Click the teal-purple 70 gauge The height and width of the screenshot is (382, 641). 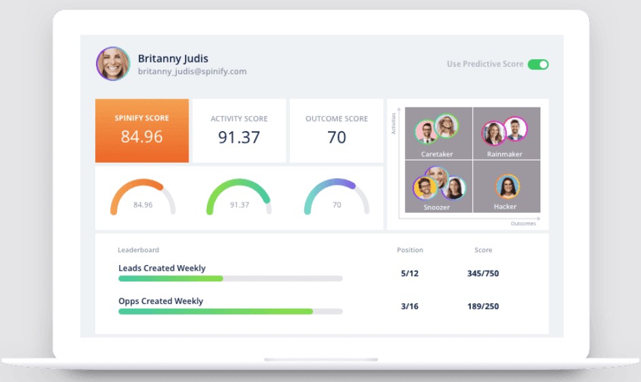[336, 197]
